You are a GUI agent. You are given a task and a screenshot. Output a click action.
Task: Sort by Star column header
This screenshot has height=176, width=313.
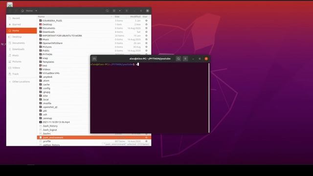pos(145,17)
